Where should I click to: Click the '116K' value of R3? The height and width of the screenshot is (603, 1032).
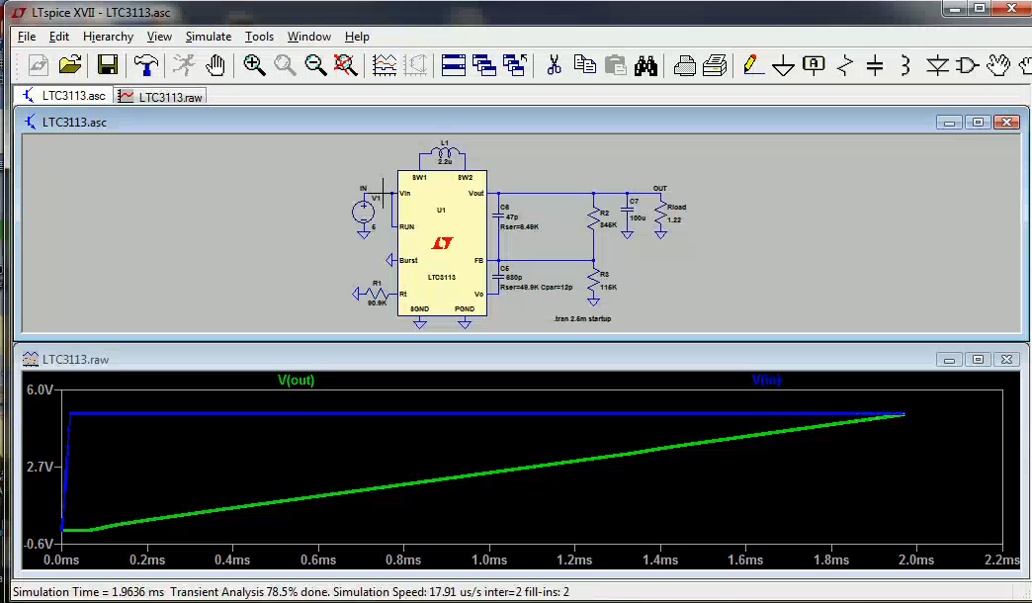point(609,288)
